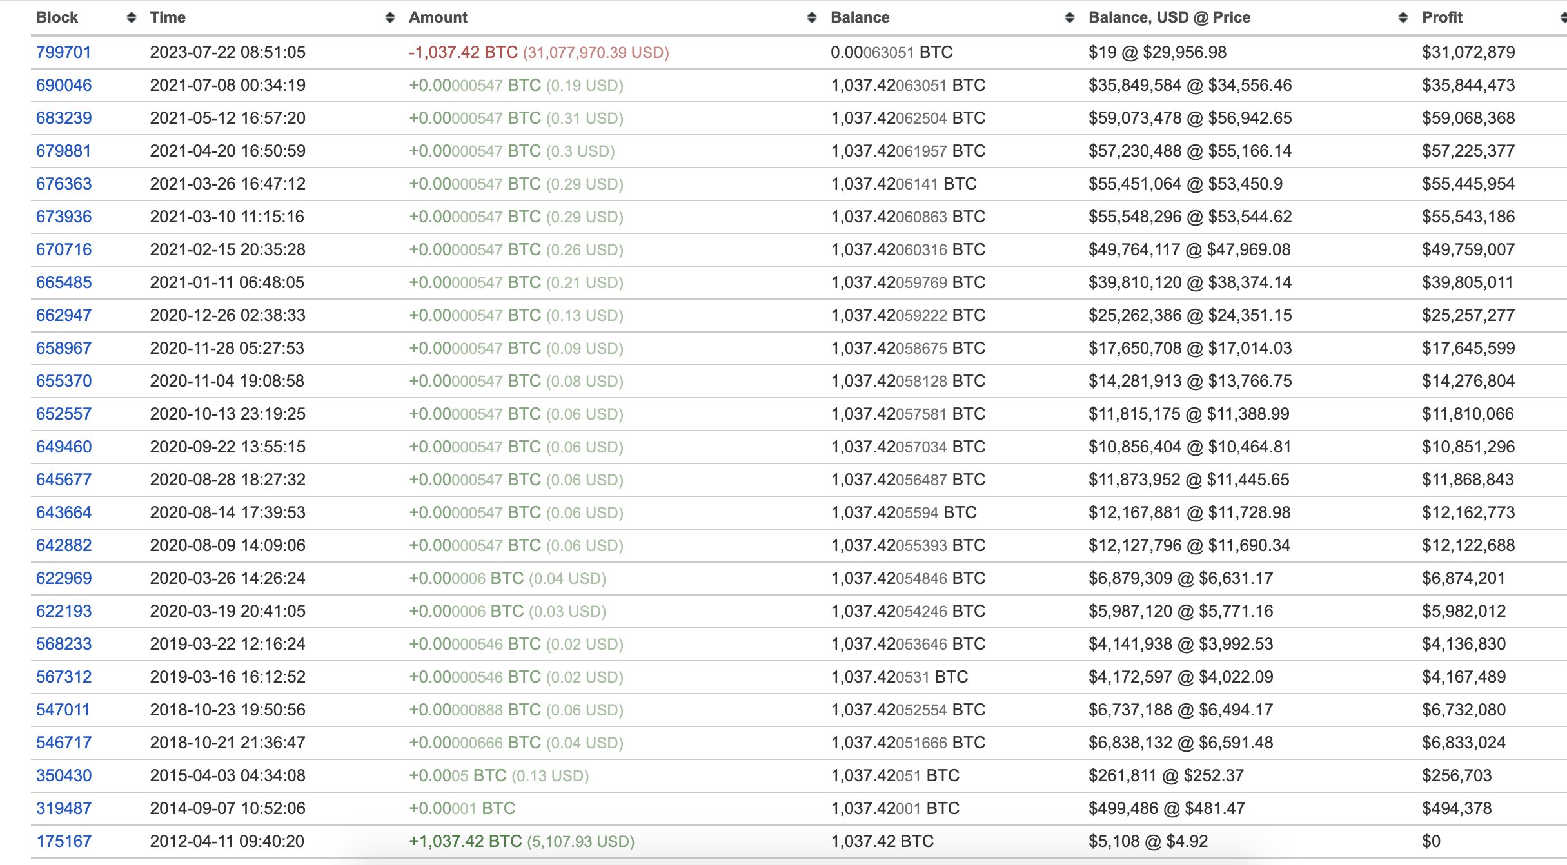Visit block 655370 page
This screenshot has height=865, width=1567.
pyautogui.click(x=63, y=381)
